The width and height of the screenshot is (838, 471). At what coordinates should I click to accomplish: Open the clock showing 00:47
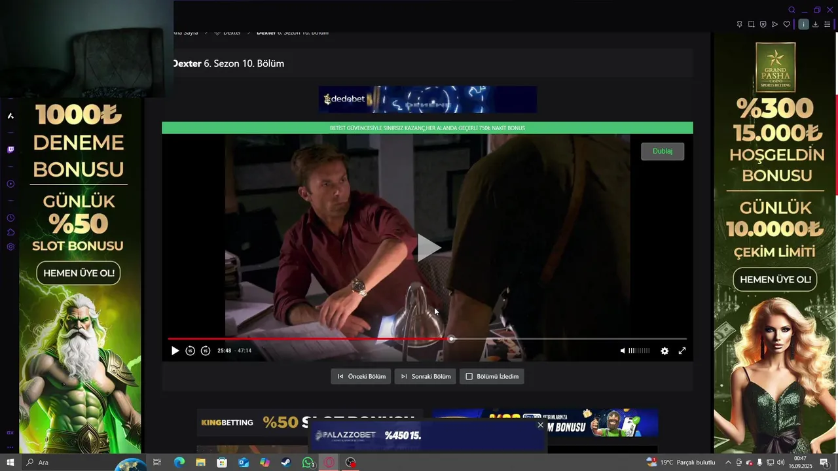(800, 462)
